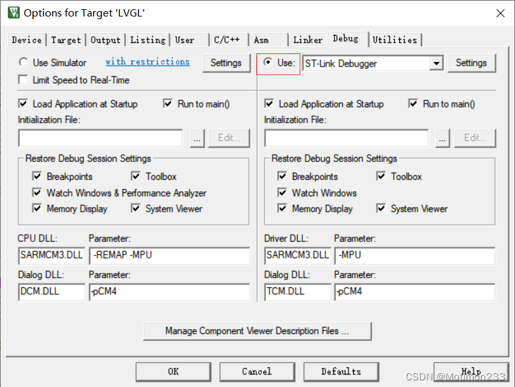Click simulator Edit... button
This screenshot has height=387, width=515.
pos(229,138)
